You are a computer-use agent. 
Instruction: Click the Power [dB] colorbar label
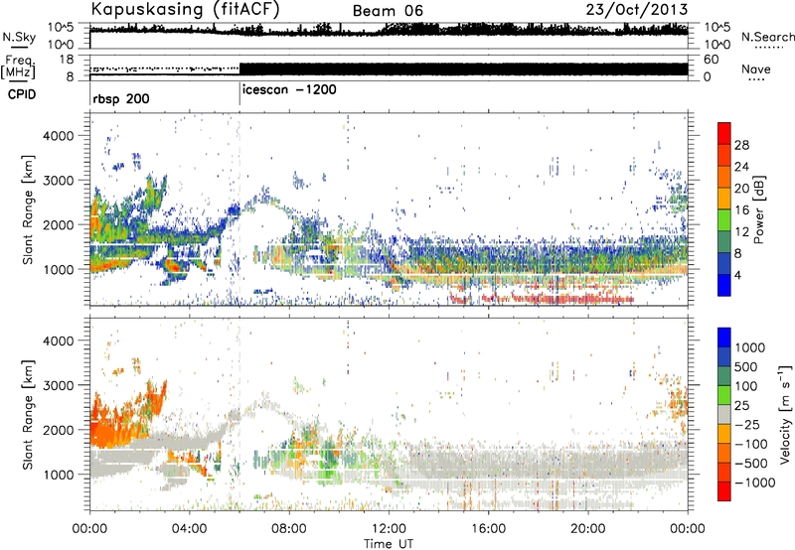click(x=758, y=209)
